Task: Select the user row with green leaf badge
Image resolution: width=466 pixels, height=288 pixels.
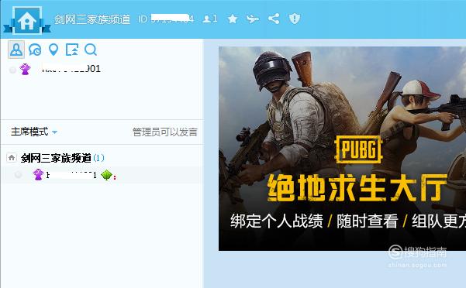Action: point(102,175)
